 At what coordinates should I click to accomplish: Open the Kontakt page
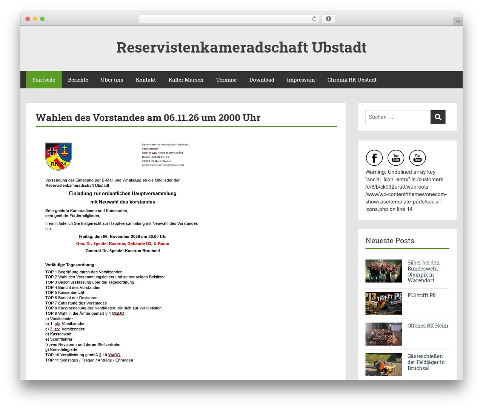pos(146,80)
